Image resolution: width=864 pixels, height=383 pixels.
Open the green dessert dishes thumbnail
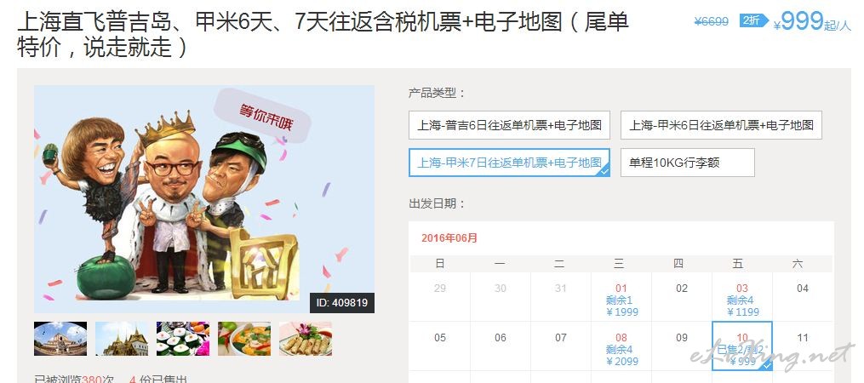(x=183, y=339)
